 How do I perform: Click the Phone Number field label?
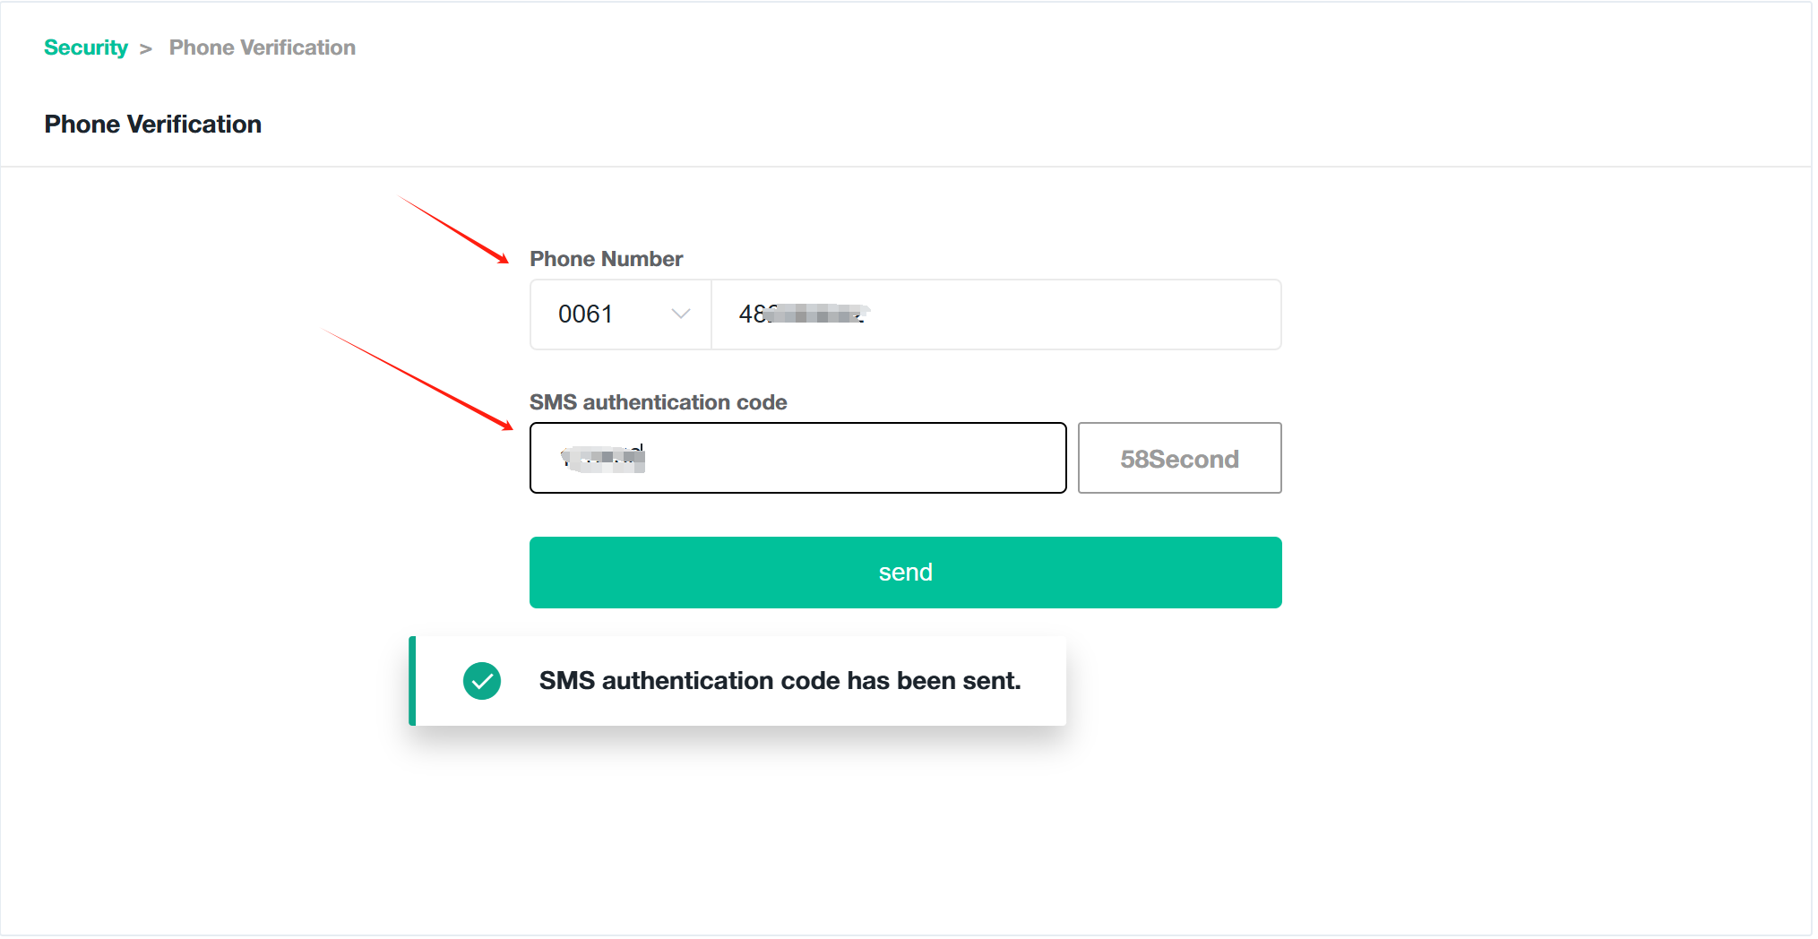pos(606,259)
